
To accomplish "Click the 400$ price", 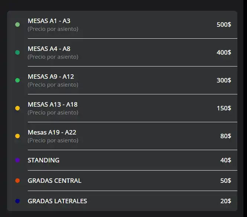I will (x=224, y=52).
